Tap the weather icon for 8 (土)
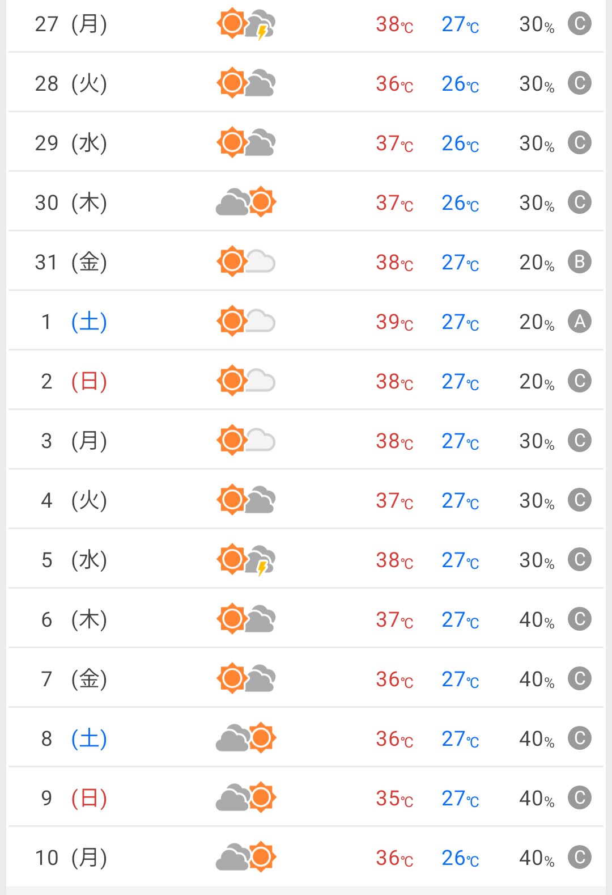612x895 pixels. pos(246,738)
